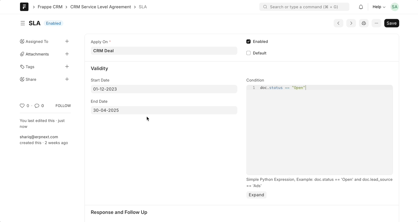This screenshot has height=222, width=418.
Task: Check the Default checkbox
Action: click(x=248, y=53)
